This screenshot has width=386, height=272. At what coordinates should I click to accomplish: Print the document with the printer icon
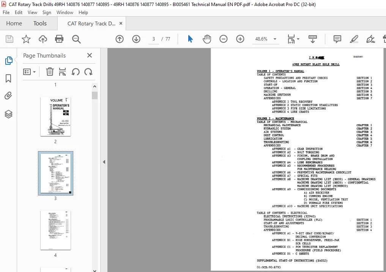pyautogui.click(x=59, y=39)
